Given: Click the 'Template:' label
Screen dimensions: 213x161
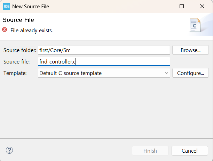Looking at the screenshot, I should click(14, 73).
